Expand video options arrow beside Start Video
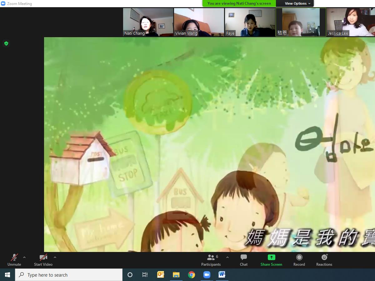 pyautogui.click(x=55, y=257)
